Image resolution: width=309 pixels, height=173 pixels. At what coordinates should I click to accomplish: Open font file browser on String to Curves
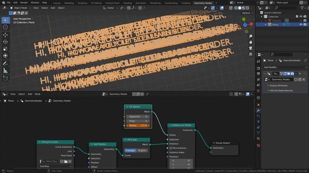click(66, 161)
